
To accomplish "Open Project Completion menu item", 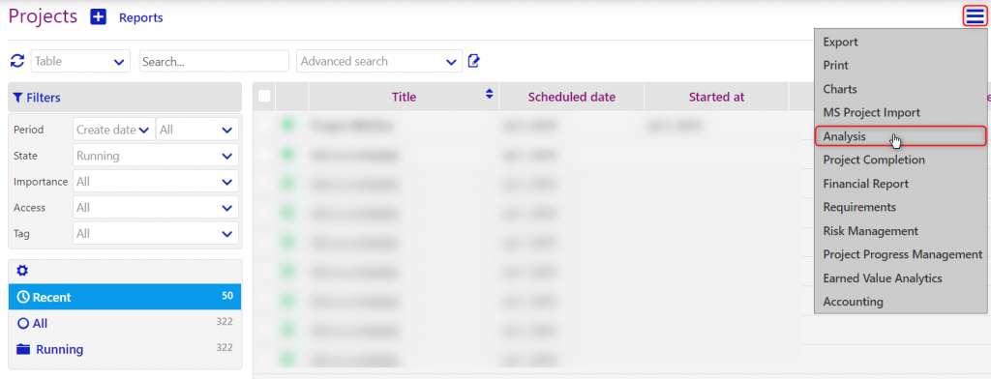I will (x=900, y=160).
